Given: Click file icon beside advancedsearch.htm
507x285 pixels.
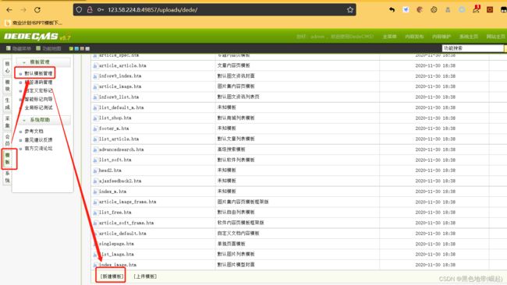Looking at the screenshot, I should (95, 150).
